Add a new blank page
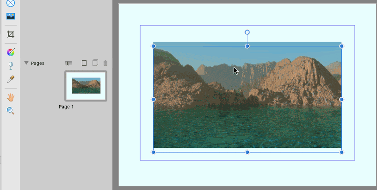Image resolution: width=377 pixels, height=190 pixels. 84,63
